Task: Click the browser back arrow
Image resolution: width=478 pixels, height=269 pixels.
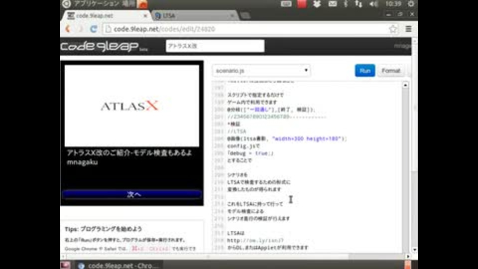Action: point(68,29)
